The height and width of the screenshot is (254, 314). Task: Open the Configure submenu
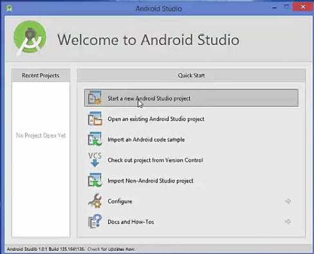pos(191,201)
